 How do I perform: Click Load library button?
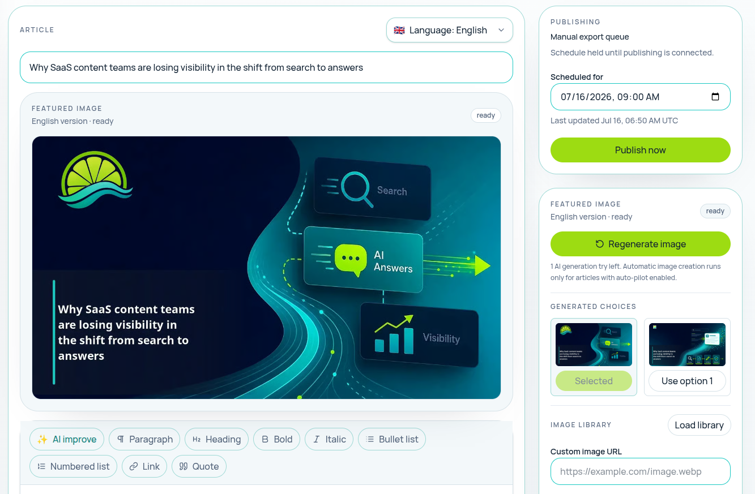pos(699,425)
